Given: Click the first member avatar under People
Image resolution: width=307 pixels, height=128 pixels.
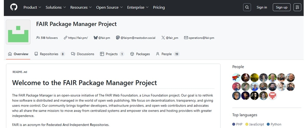Looking at the screenshot, I should (x=236, y=78).
